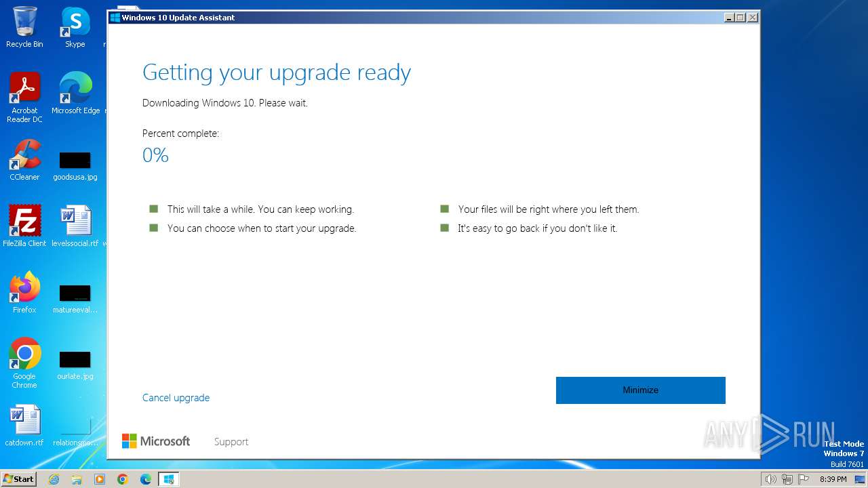868x488 pixels.
Task: Click 'Downloading Windows 10. Please wait.' text
Action: point(225,103)
